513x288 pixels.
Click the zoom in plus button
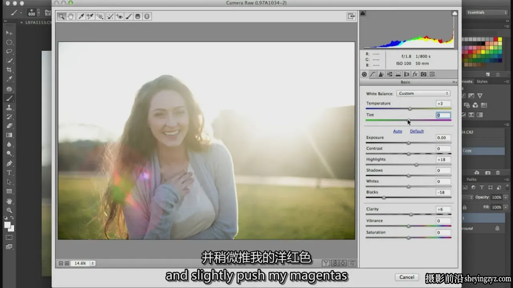point(67,263)
